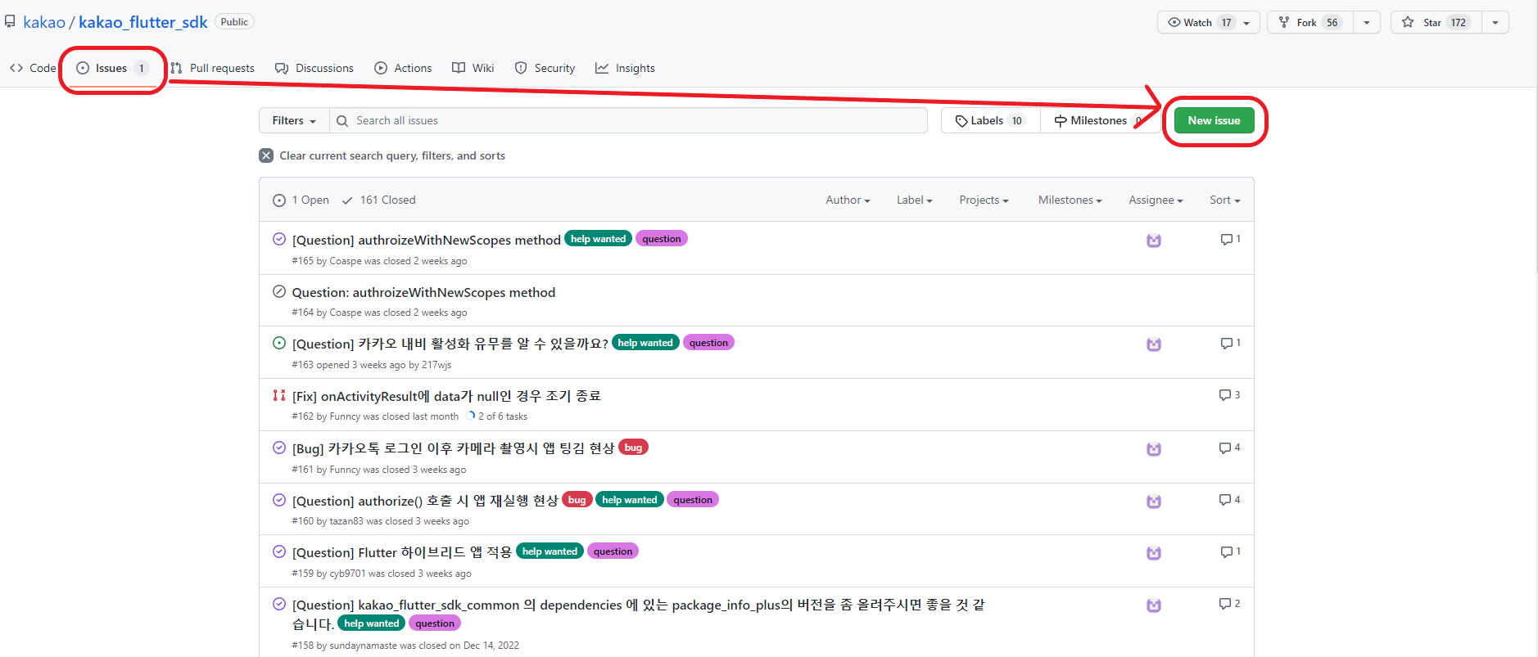Go to the Discussions tab
1538x657 pixels.
314,68
